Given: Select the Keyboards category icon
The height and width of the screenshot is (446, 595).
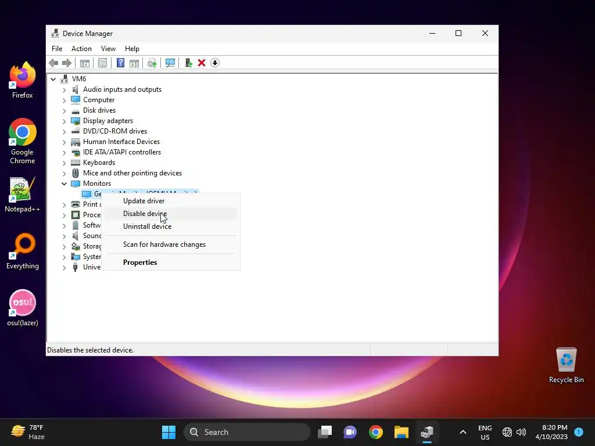Looking at the screenshot, I should (x=76, y=163).
